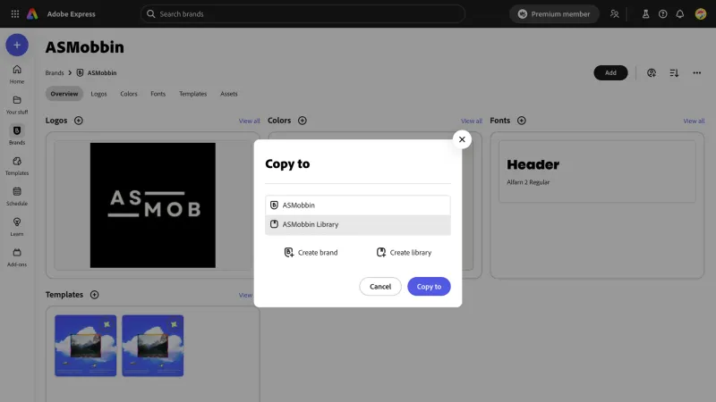
Task: Go to Home in sidebar
Action: (x=17, y=74)
